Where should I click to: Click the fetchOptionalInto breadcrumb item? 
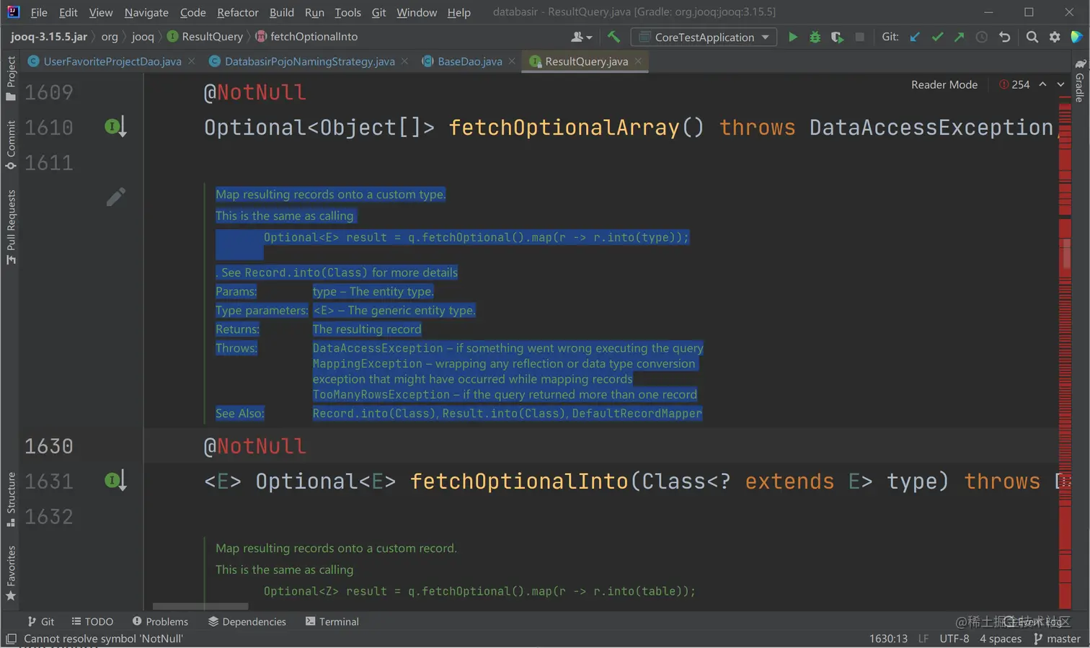(306, 37)
